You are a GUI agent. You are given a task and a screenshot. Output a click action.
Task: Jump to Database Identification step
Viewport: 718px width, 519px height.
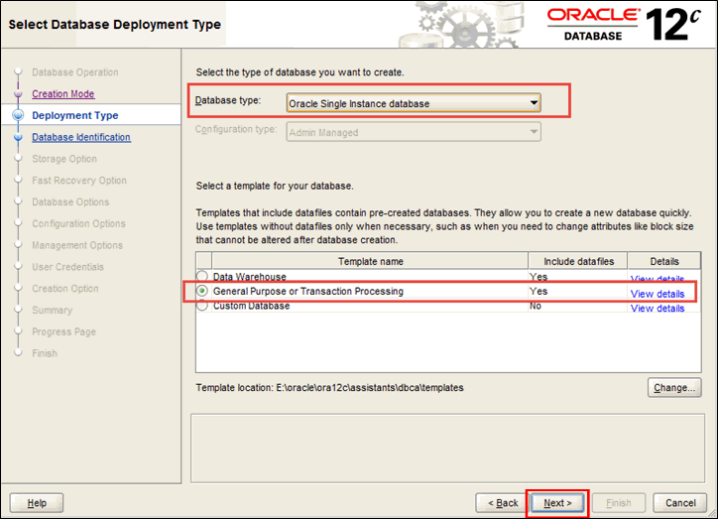click(x=80, y=138)
